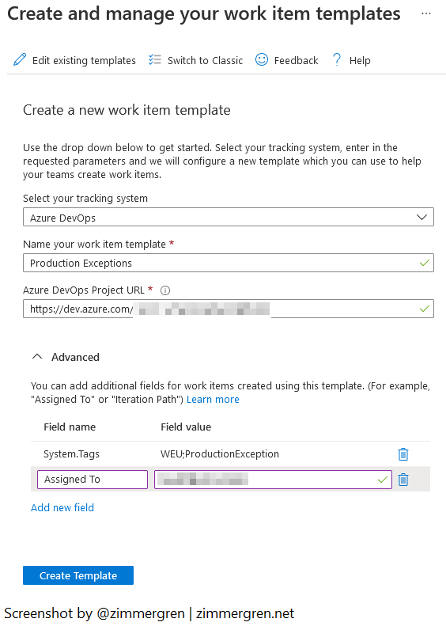The width and height of the screenshot is (446, 626).
Task: Focus the work item template name field
Action: [x=229, y=263]
